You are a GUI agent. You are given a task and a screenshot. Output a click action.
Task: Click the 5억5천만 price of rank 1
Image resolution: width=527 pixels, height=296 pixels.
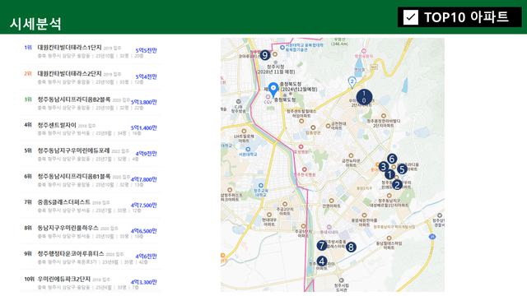[147, 51]
